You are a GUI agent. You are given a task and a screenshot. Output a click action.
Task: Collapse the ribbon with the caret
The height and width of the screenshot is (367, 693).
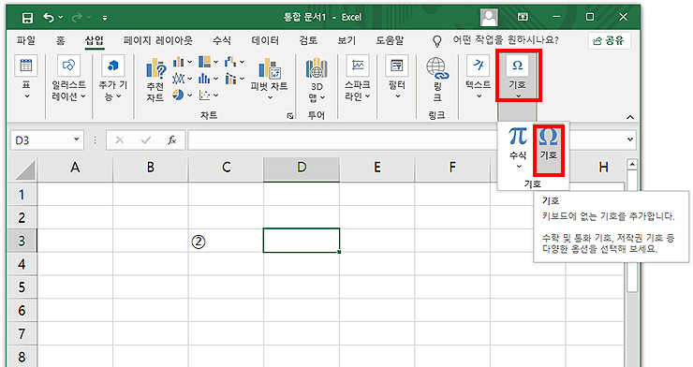click(x=630, y=117)
